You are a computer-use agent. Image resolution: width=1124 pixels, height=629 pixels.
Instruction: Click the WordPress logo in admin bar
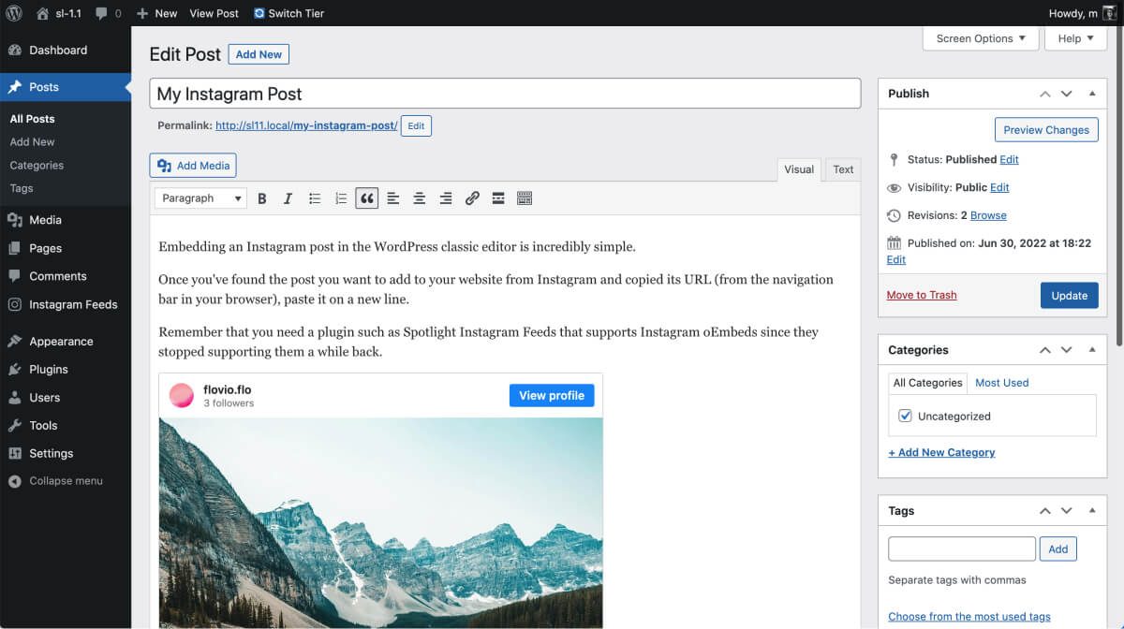[x=14, y=13]
